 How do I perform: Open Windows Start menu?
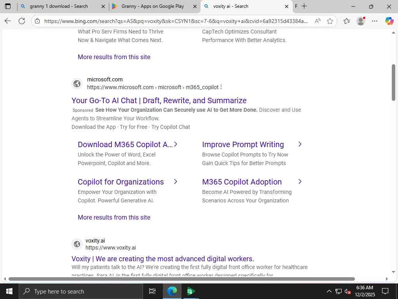point(9,291)
